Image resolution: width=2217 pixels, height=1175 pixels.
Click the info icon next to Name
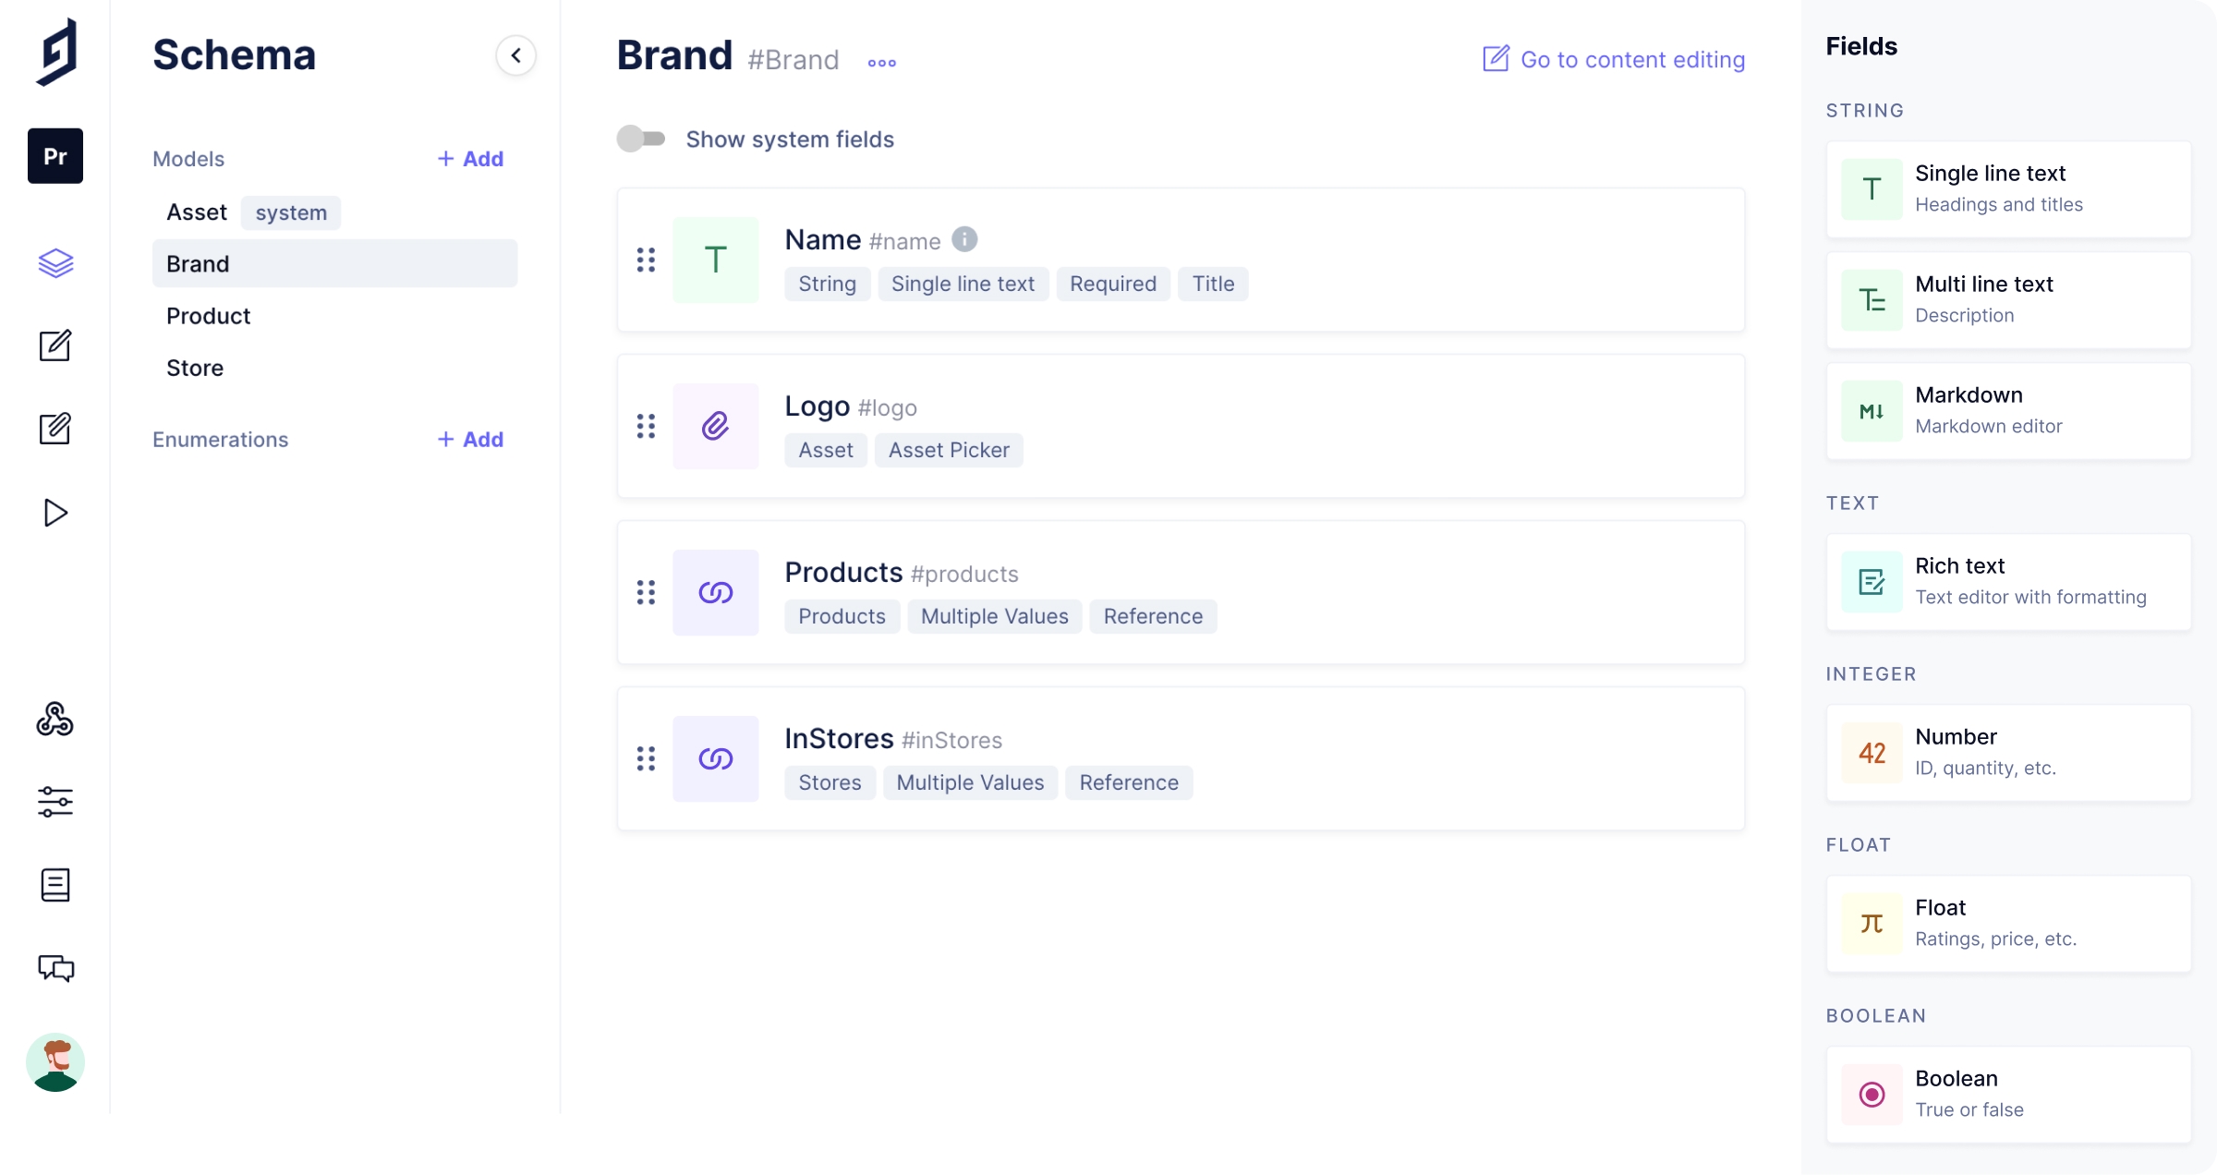[x=964, y=239]
